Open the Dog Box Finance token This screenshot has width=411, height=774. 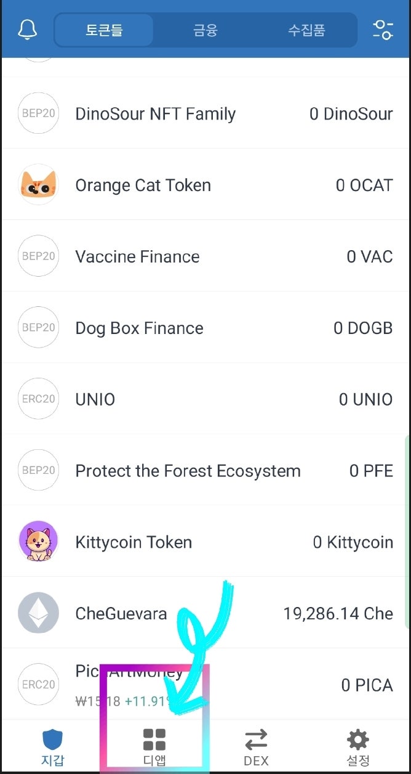click(x=138, y=328)
